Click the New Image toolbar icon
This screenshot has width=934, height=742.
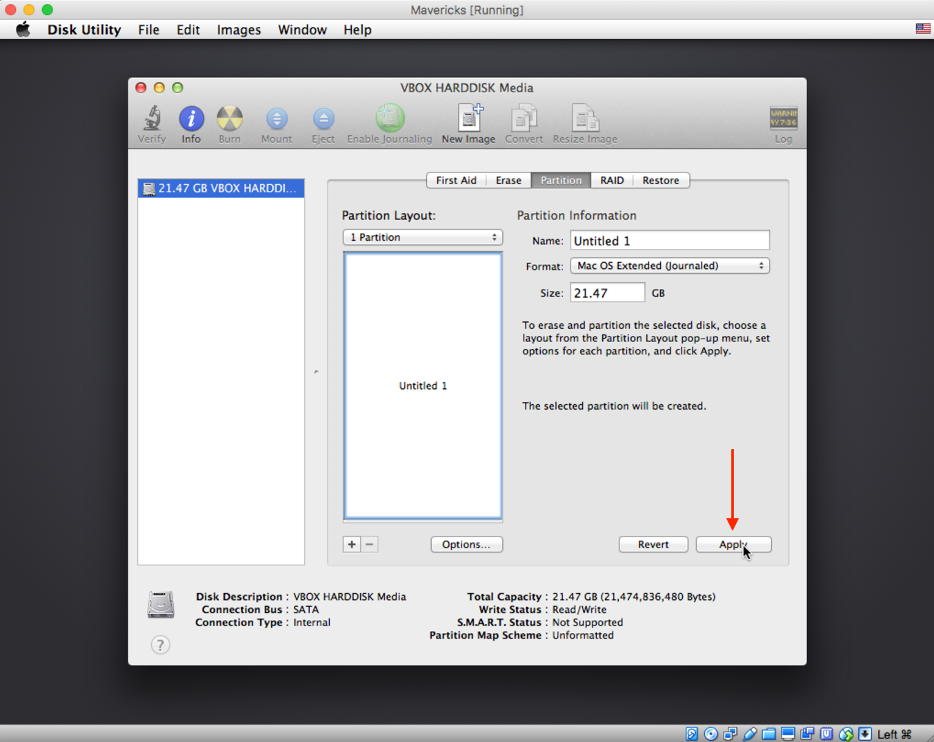tap(468, 119)
